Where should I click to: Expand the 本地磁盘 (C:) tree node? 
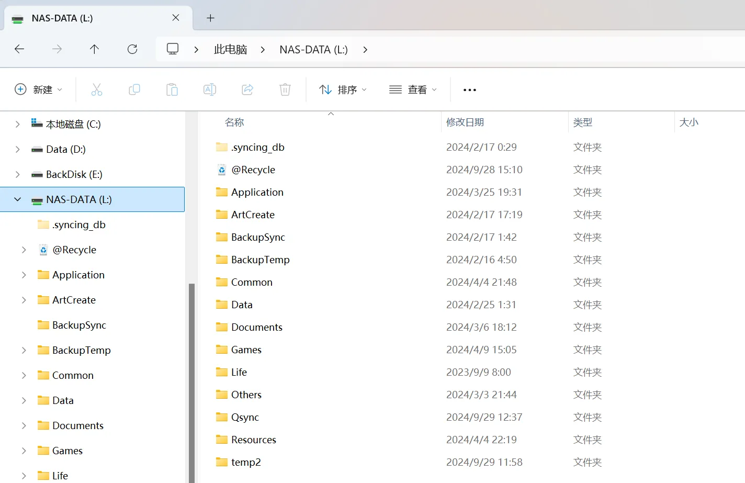point(18,124)
